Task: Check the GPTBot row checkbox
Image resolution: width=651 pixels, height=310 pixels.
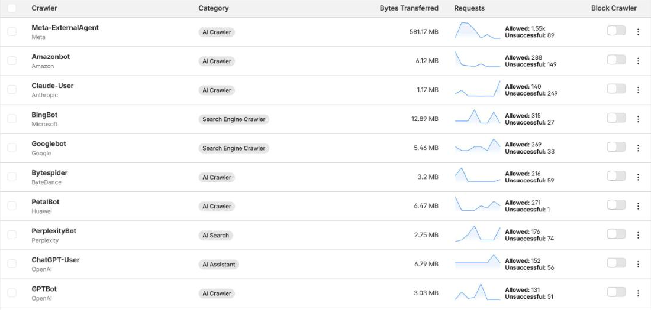Action: (12, 293)
